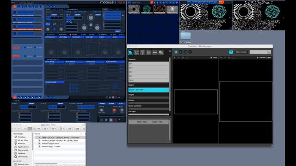Click the Flash button in master panel
The width and height of the screenshot is (296, 166).
tap(112, 104)
